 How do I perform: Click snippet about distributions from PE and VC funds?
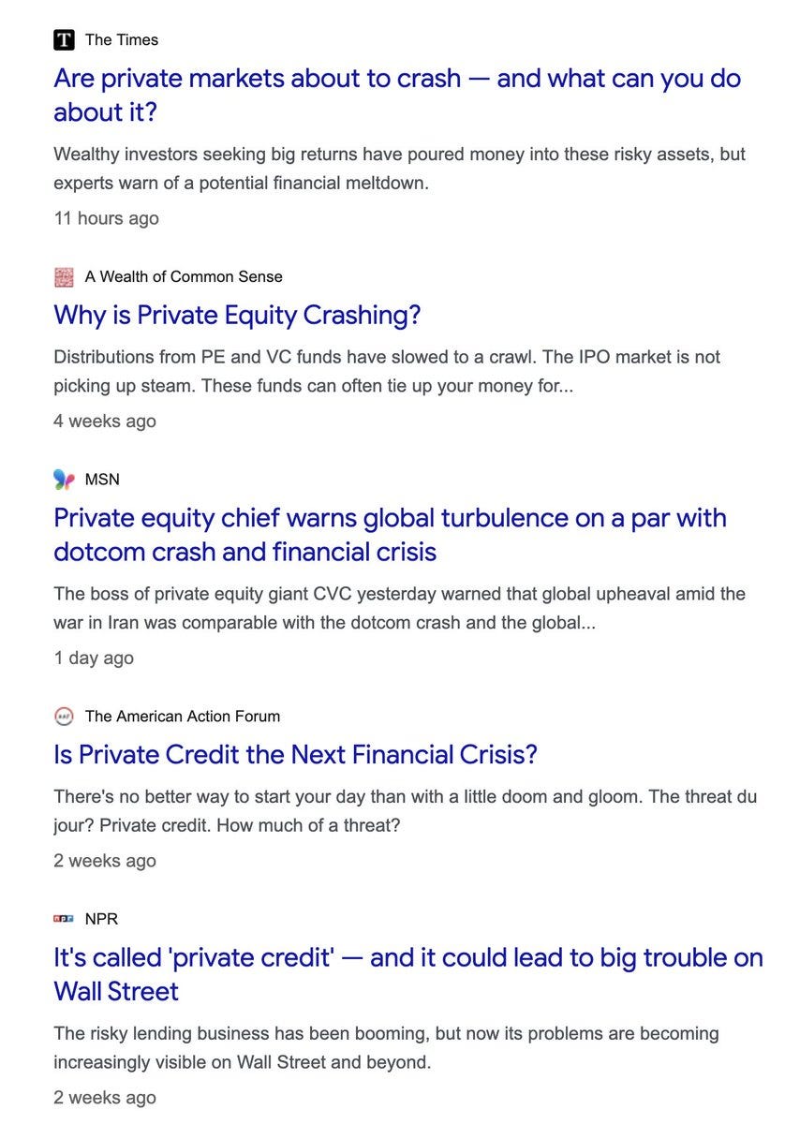coord(387,371)
